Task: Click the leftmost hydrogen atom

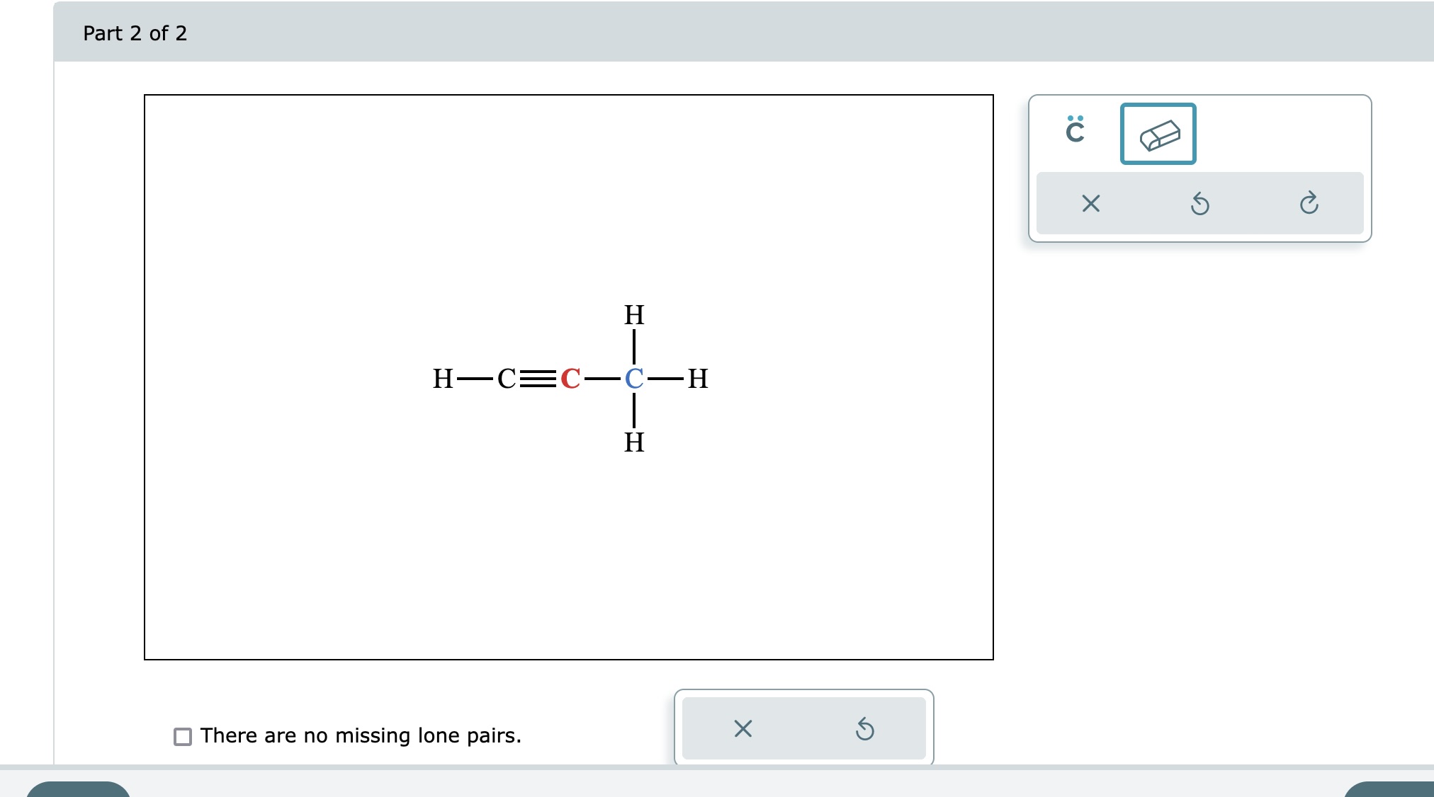Action: (x=443, y=379)
